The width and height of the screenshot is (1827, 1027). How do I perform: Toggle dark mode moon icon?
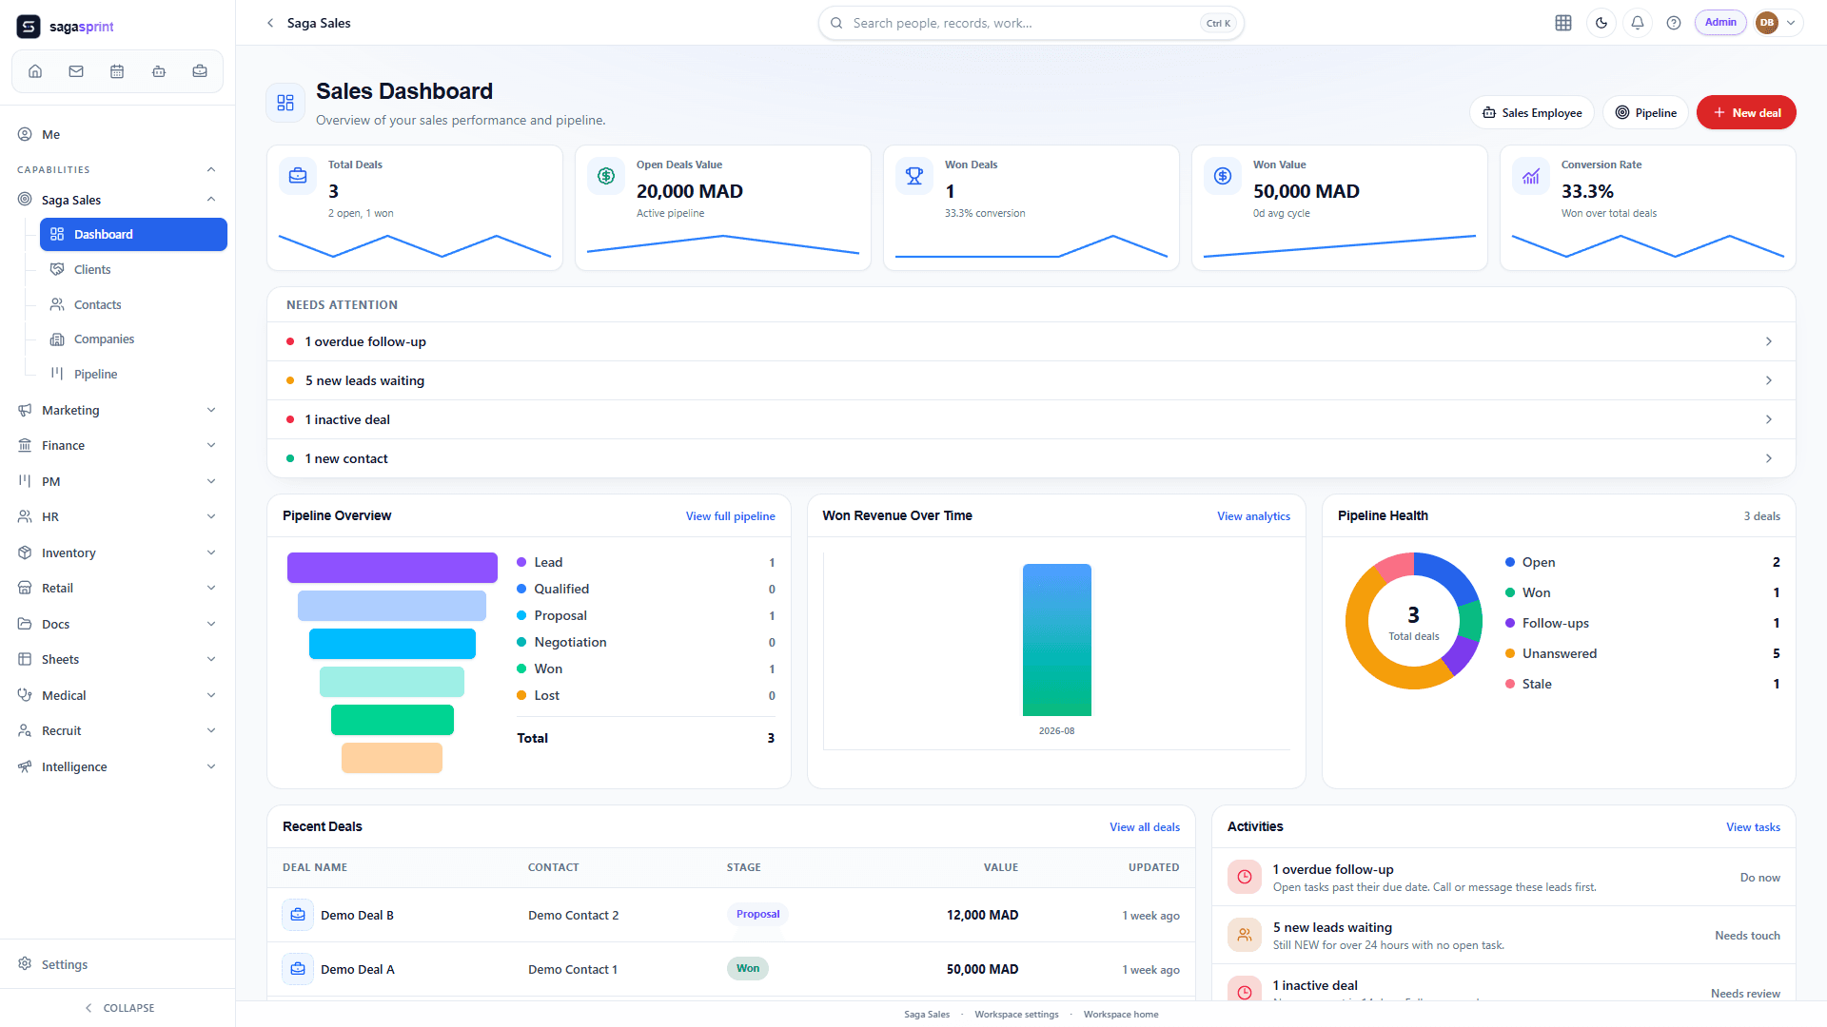point(1601,23)
